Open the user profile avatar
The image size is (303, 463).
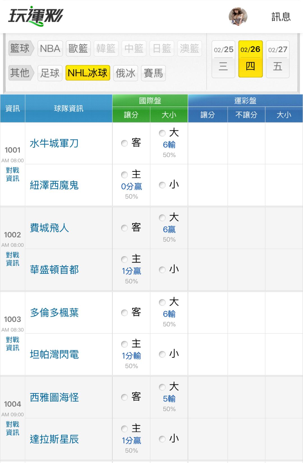pyautogui.click(x=238, y=17)
